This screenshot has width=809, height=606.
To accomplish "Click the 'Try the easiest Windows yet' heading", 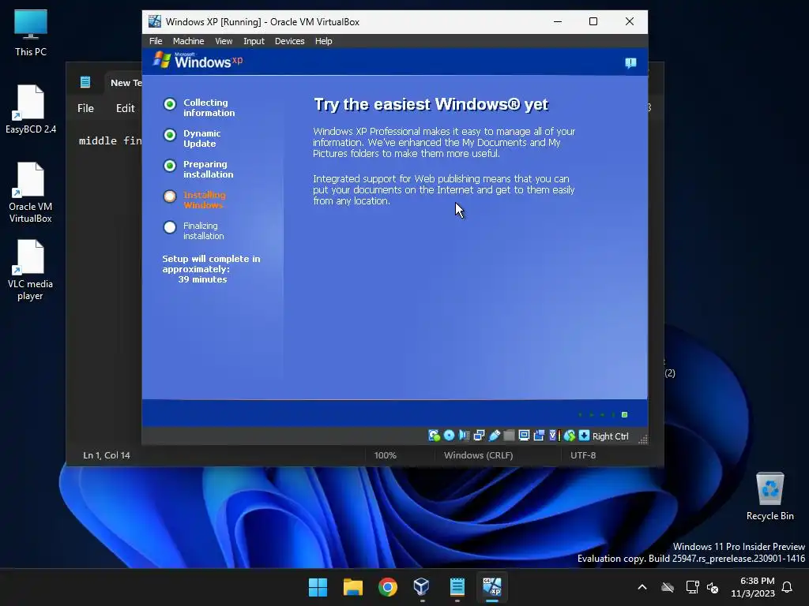I will pyautogui.click(x=431, y=104).
